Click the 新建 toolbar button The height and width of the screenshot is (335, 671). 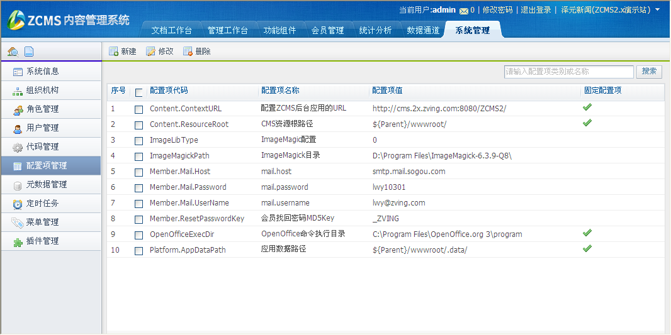[123, 52]
